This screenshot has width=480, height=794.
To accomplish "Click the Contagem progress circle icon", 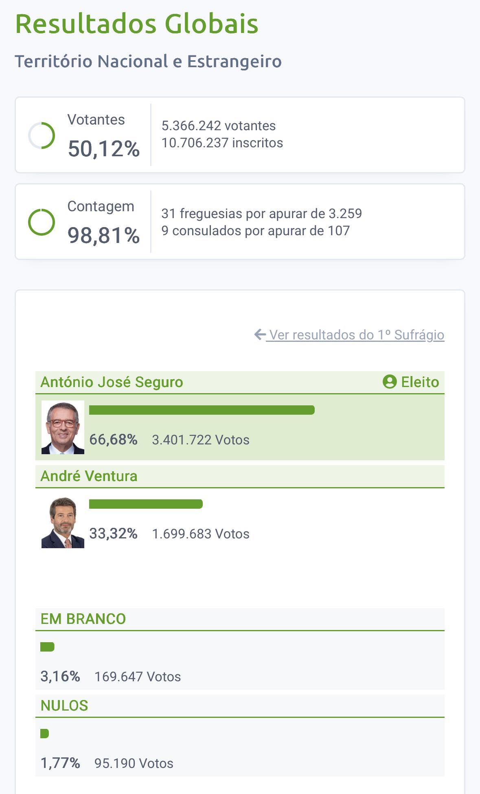I will (42, 222).
